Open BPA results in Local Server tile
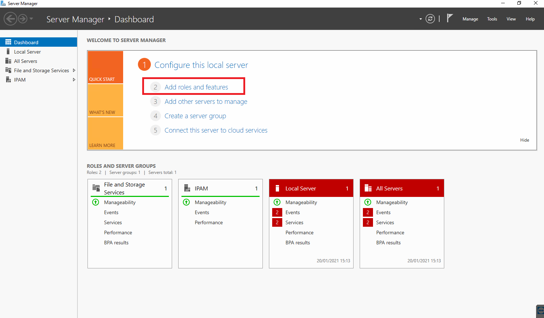This screenshot has width=544, height=318. coord(298,243)
